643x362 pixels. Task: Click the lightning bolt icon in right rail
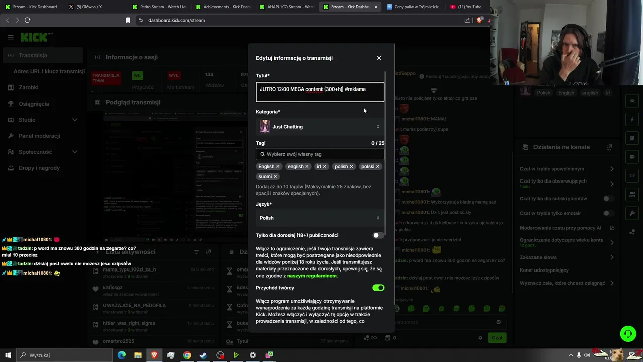pyautogui.click(x=632, y=120)
